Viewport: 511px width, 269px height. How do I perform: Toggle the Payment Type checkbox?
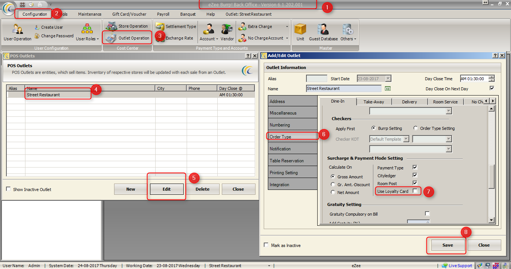[415, 168]
